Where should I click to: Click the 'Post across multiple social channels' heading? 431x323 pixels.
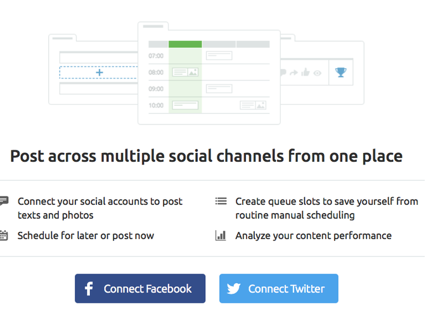[x=207, y=155]
